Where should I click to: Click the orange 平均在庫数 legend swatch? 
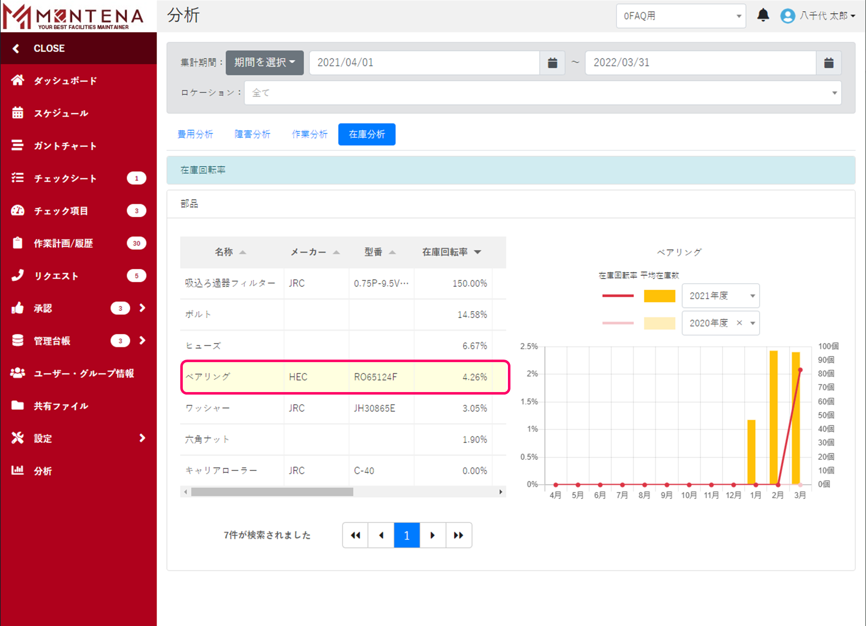click(x=659, y=296)
